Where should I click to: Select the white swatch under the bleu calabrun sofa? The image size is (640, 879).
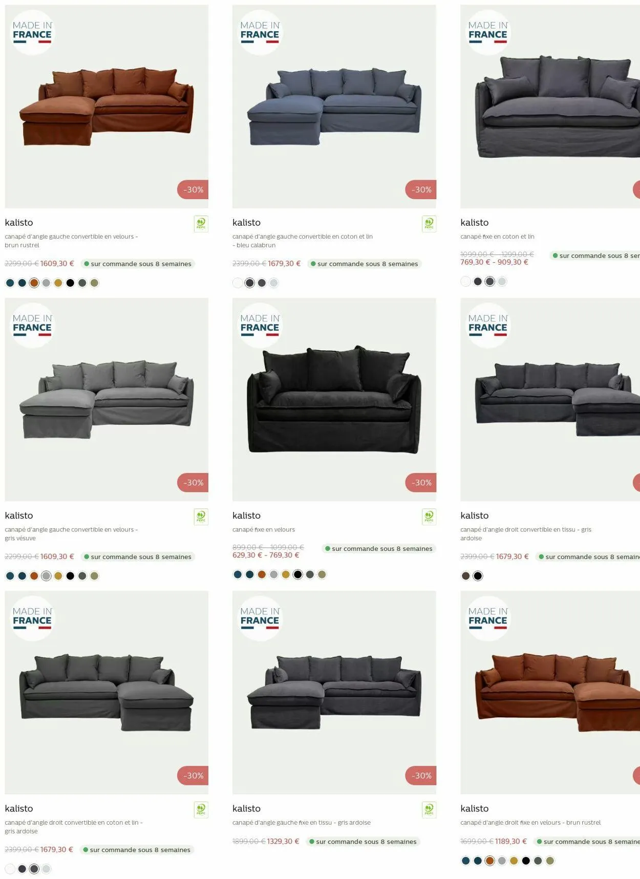pos(238,283)
